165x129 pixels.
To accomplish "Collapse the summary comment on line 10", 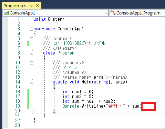I will pyautogui.click(x=31, y=63).
